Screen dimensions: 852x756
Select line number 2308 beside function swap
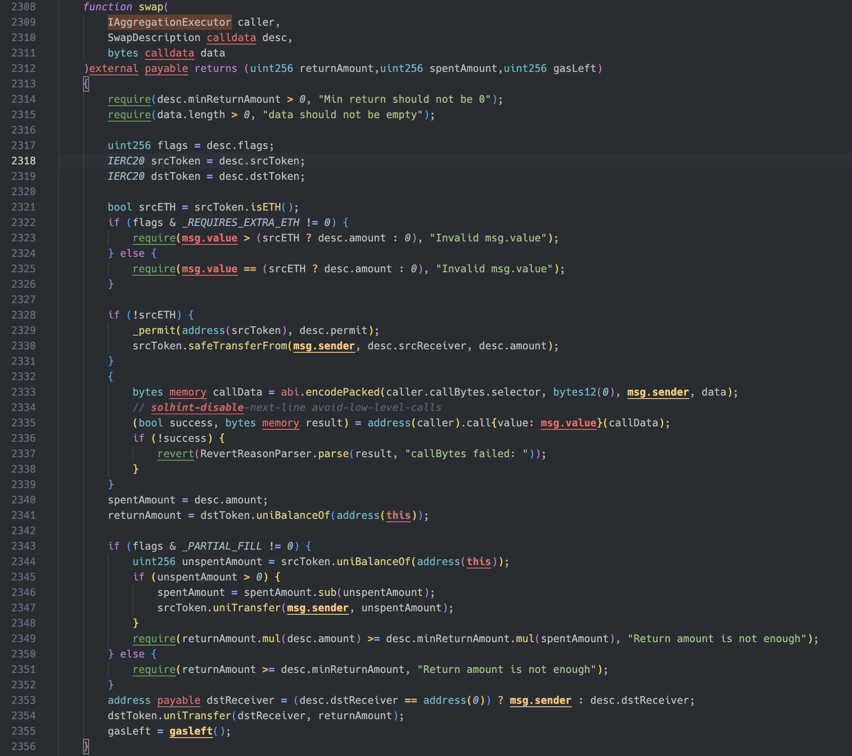point(25,7)
